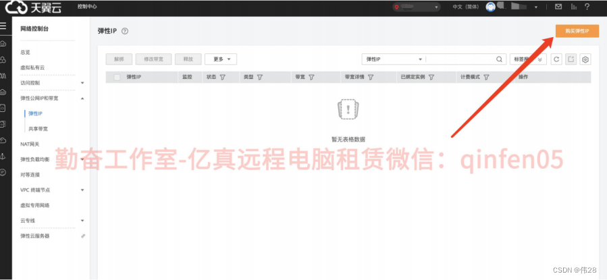Select 弹性IP in the sidebar submenu
Viewport: 607px width, 280px height.
click(x=35, y=113)
